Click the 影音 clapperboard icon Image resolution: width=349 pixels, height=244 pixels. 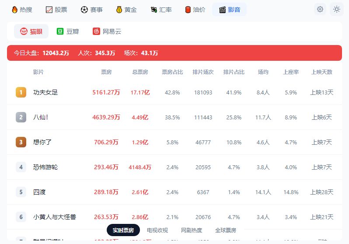click(x=222, y=10)
